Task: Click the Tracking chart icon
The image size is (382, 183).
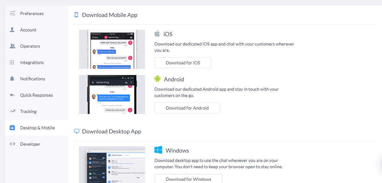Action: [x=13, y=111]
